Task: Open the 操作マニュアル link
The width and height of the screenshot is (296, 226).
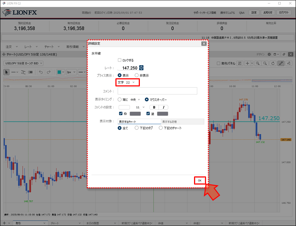Action: point(227,13)
